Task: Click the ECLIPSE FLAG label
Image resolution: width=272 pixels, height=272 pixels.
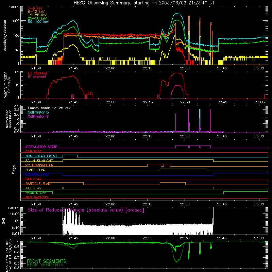Action: (37, 174)
